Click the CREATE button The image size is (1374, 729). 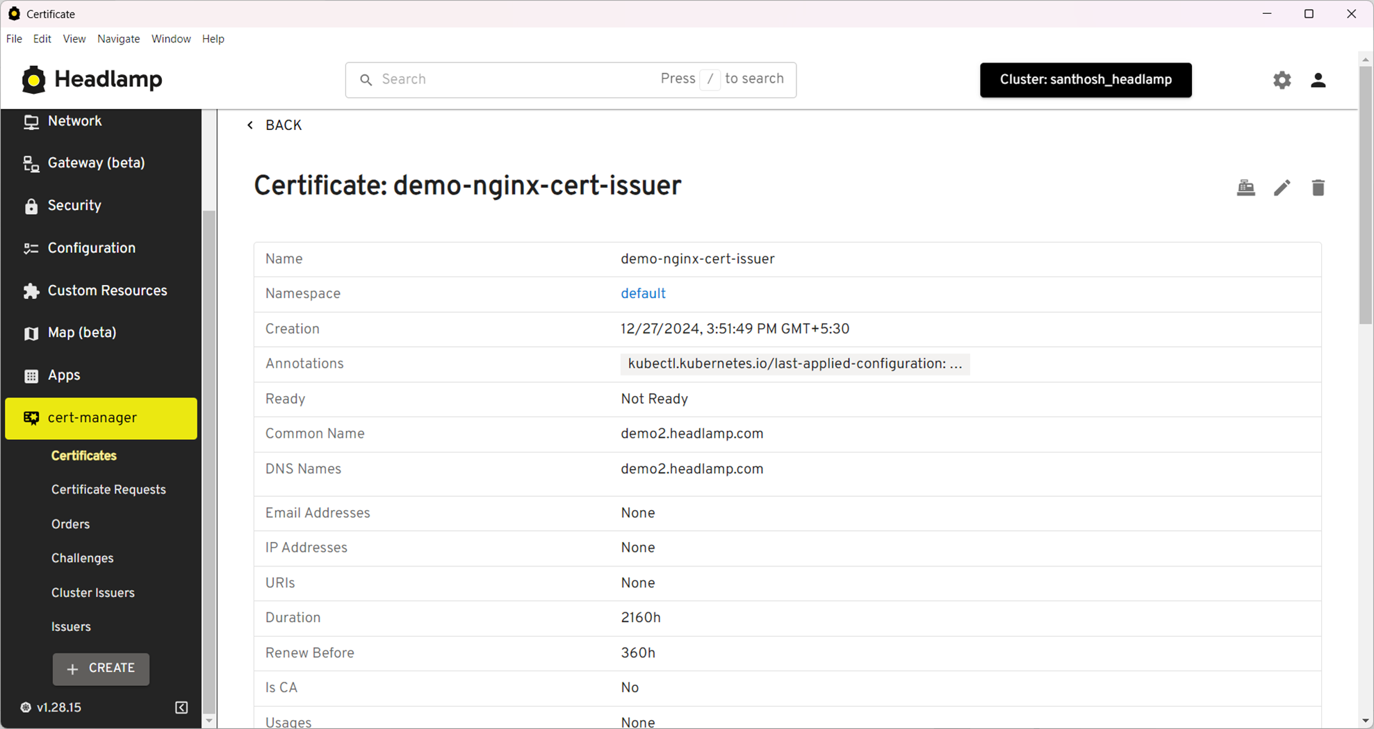point(101,669)
